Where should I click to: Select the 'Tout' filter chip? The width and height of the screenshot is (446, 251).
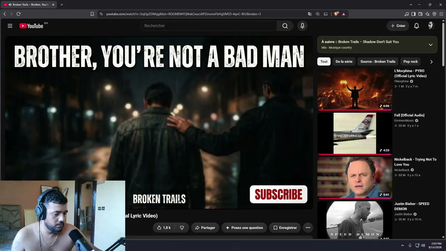pyautogui.click(x=324, y=62)
